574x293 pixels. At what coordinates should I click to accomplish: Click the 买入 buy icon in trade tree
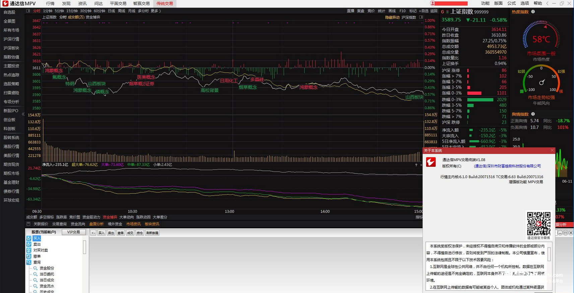tap(29, 238)
